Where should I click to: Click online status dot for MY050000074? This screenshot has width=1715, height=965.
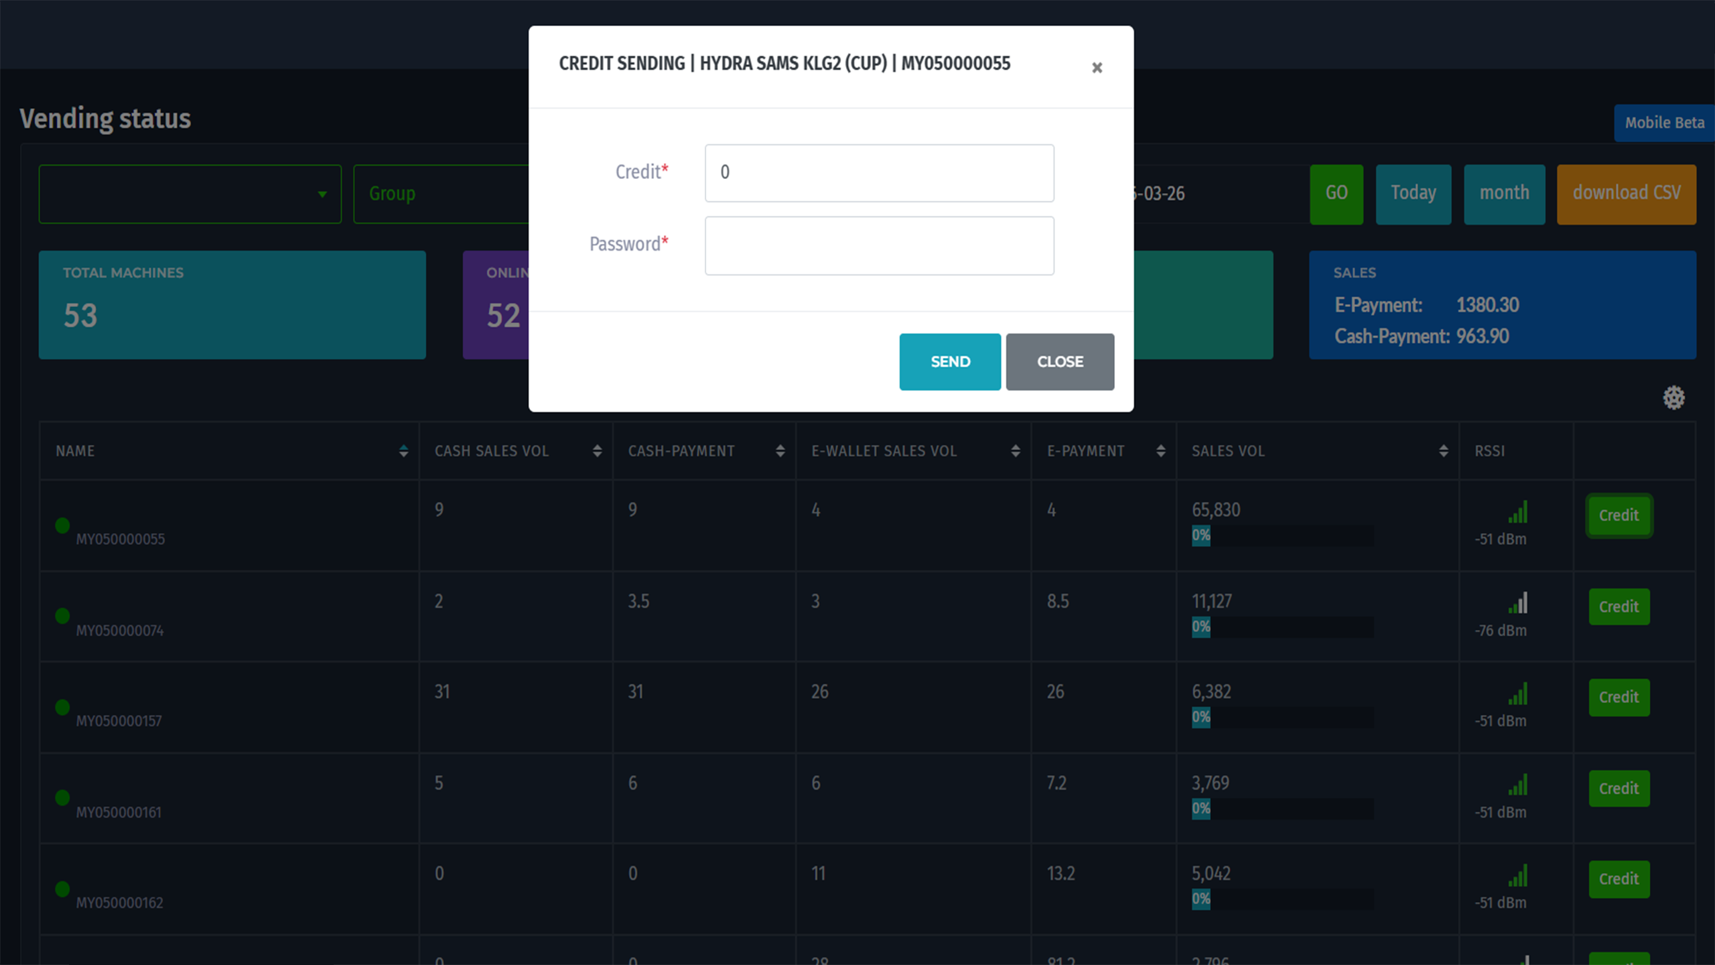pos(62,616)
